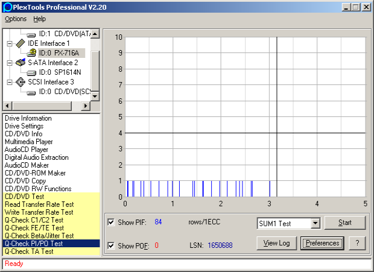The width and height of the screenshot is (374, 272).
Task: Click the vertical scrollbar thumb in device tree
Action: point(95,71)
